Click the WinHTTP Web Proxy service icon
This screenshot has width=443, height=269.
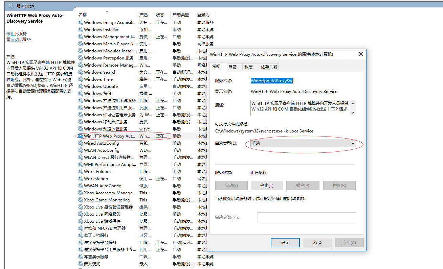pos(80,136)
